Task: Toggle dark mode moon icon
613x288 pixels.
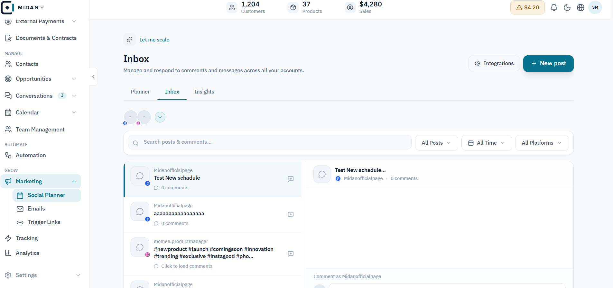Action: click(567, 7)
